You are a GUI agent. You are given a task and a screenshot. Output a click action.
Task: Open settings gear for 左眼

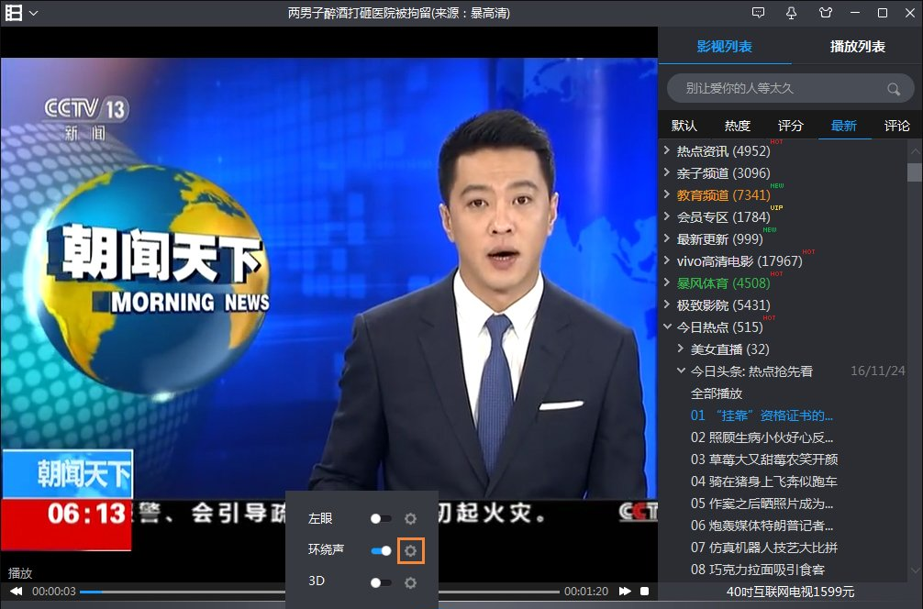tap(411, 519)
